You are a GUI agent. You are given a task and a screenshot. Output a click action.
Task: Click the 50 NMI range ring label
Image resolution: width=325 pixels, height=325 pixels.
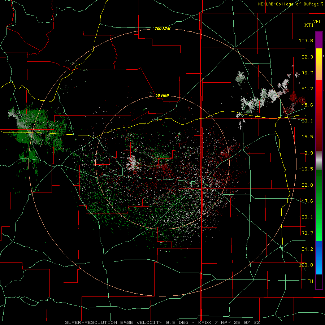coord(162,96)
